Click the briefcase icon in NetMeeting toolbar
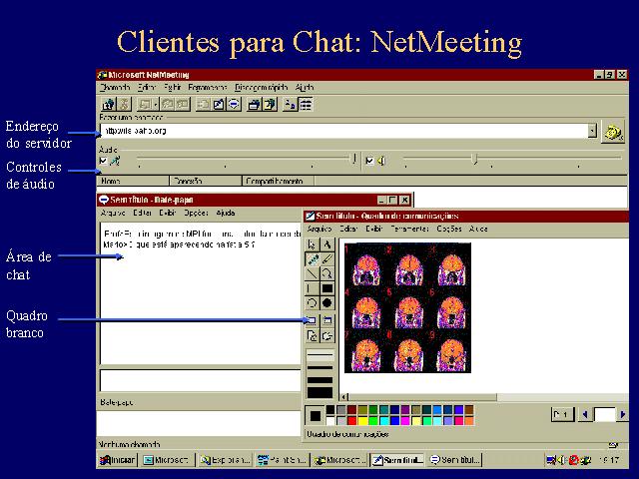The width and height of the screenshot is (639, 479). click(x=254, y=105)
